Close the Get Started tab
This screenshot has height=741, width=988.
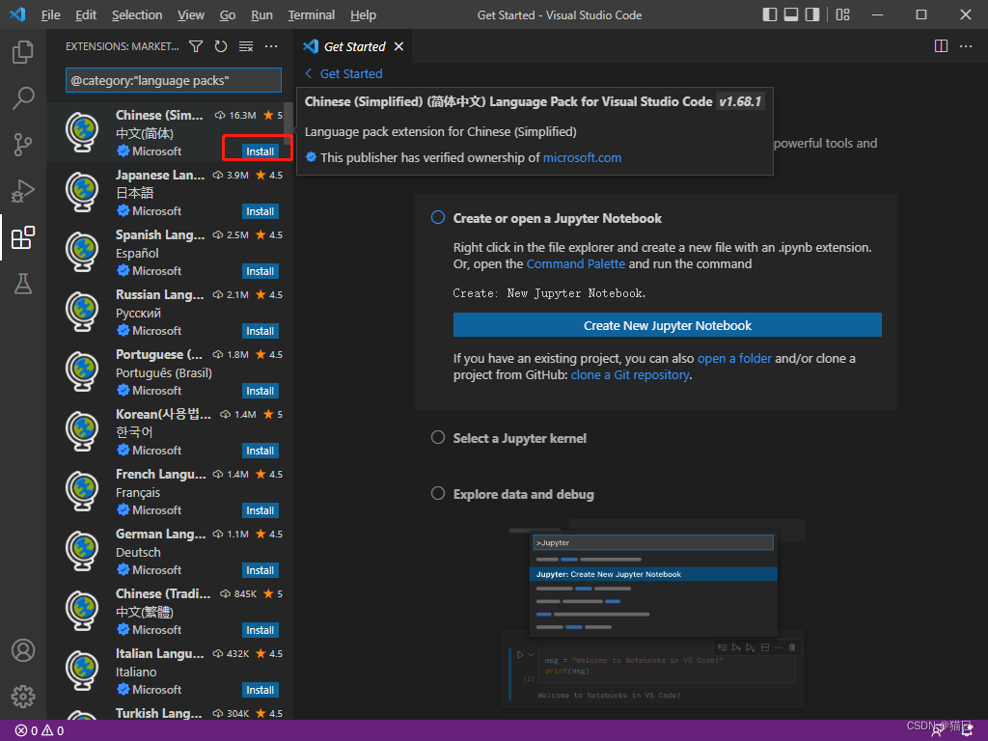(x=398, y=46)
